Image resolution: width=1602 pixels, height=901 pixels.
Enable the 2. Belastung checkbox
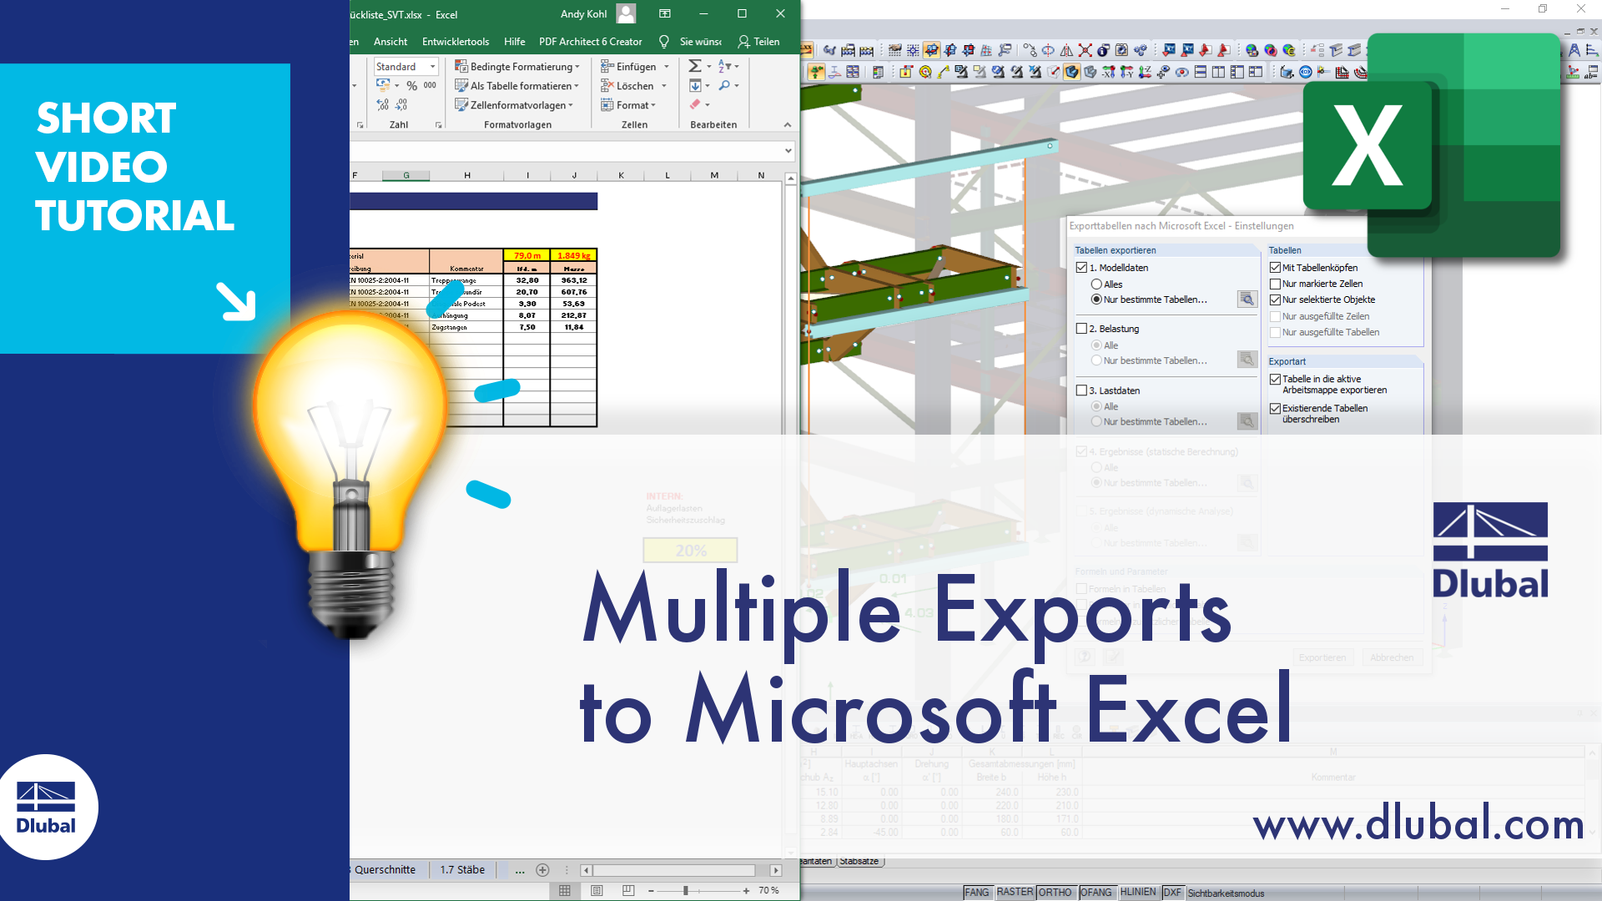coord(1081,329)
